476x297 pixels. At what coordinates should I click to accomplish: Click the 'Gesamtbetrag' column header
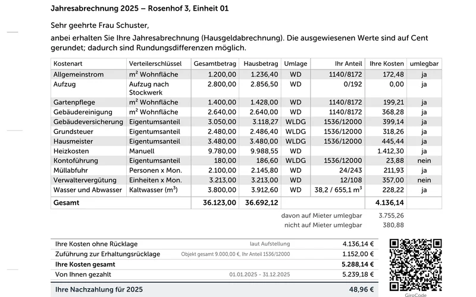215,64
